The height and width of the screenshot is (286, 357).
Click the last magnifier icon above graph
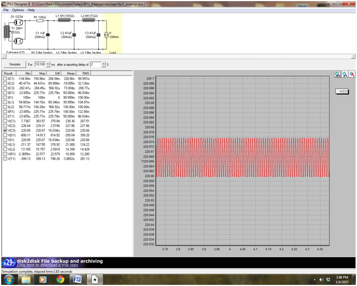[352, 74]
